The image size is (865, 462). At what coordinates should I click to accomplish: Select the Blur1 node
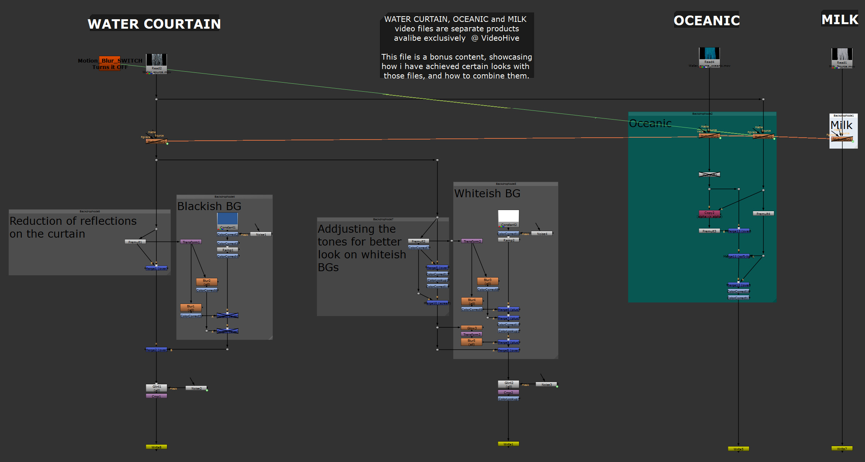(191, 308)
